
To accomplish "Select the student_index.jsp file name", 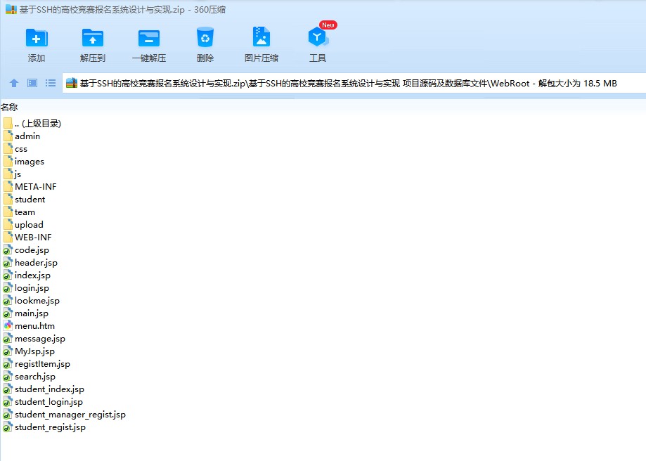I will click(x=49, y=389).
